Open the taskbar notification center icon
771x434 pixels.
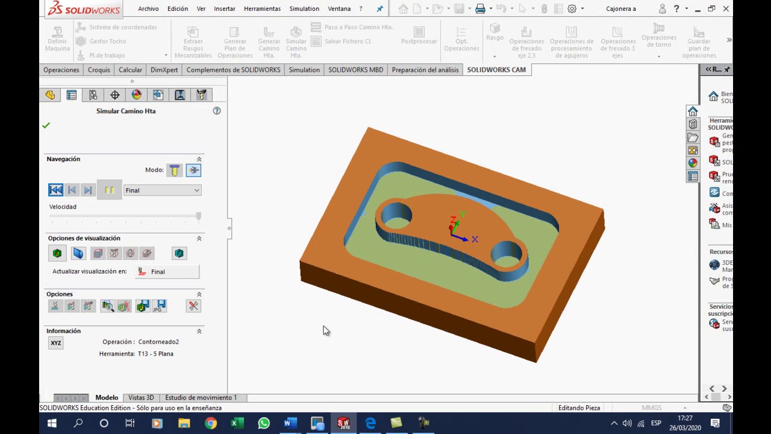click(715, 423)
